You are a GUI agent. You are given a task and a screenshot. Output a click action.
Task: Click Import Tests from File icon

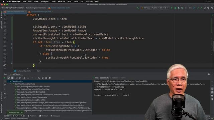[43, 78]
